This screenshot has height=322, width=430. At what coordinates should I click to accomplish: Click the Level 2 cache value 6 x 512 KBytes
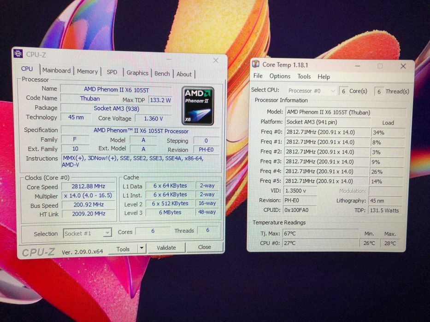click(x=170, y=203)
